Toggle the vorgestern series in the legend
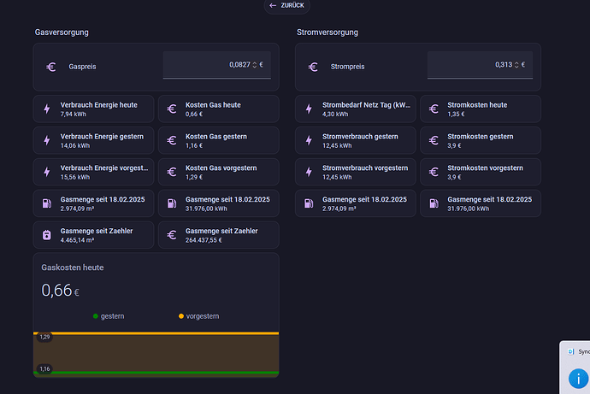 pos(198,316)
